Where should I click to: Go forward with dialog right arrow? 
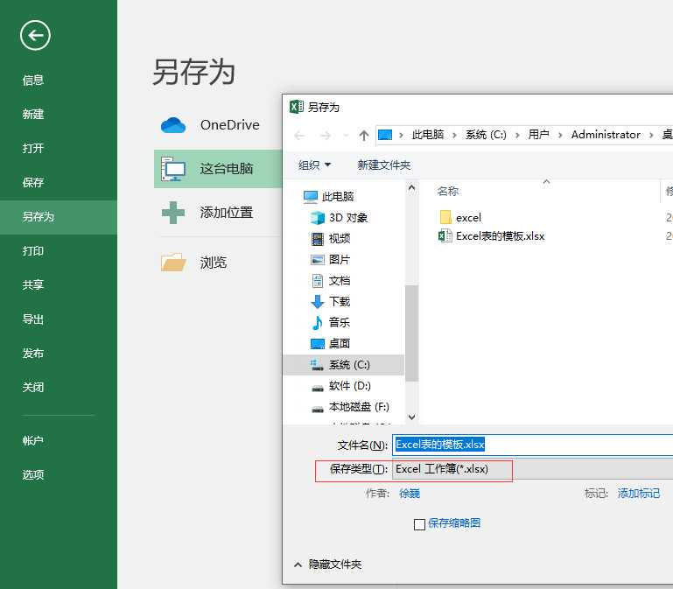click(x=326, y=136)
